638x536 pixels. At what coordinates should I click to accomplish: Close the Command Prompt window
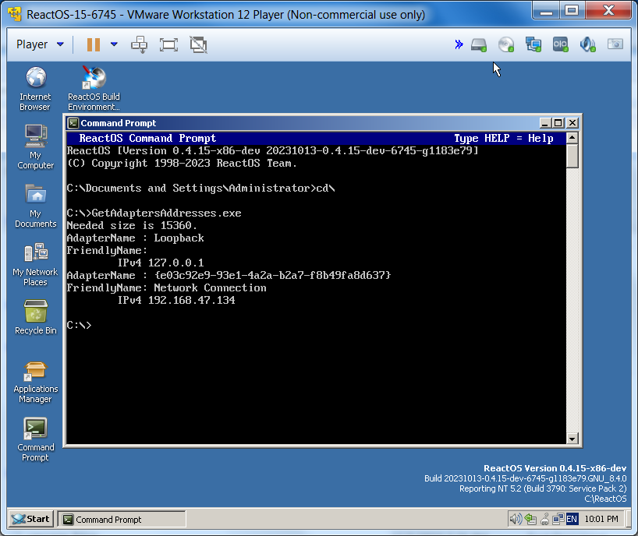point(572,123)
